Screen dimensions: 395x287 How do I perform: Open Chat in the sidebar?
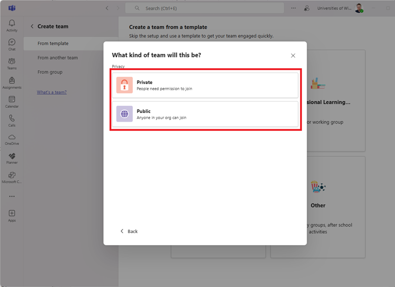12,44
